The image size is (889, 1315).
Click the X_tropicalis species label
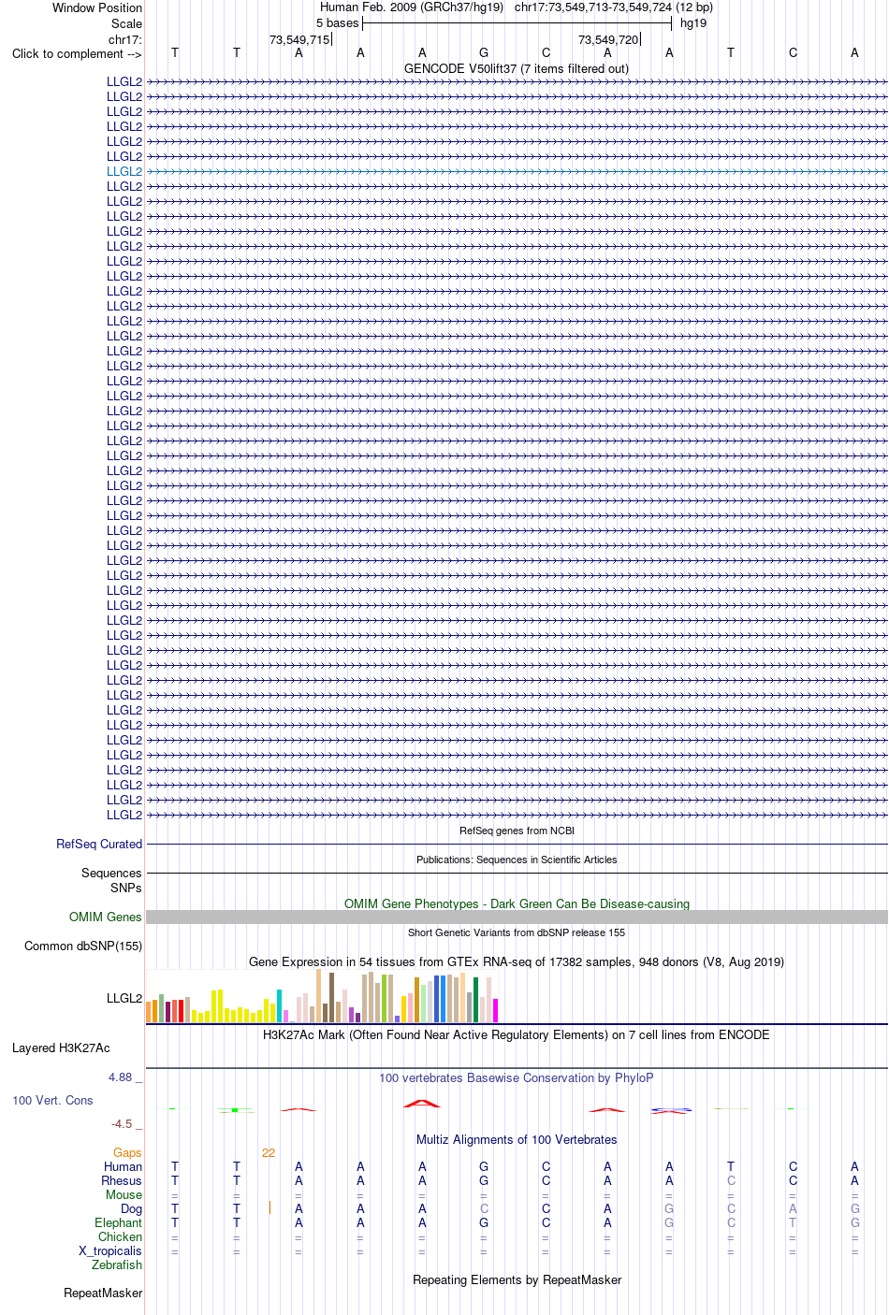pyautogui.click(x=110, y=1250)
